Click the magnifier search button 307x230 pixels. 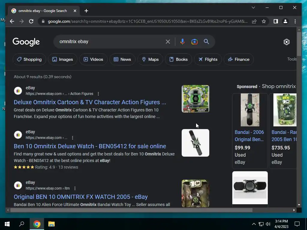(x=206, y=41)
